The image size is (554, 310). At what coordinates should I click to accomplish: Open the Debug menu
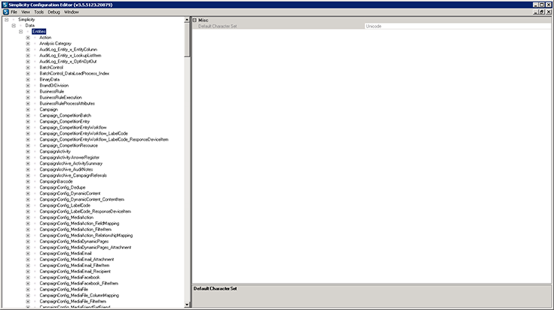coord(54,12)
